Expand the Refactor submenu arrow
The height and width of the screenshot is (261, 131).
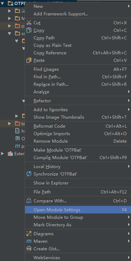[x=129, y=100]
